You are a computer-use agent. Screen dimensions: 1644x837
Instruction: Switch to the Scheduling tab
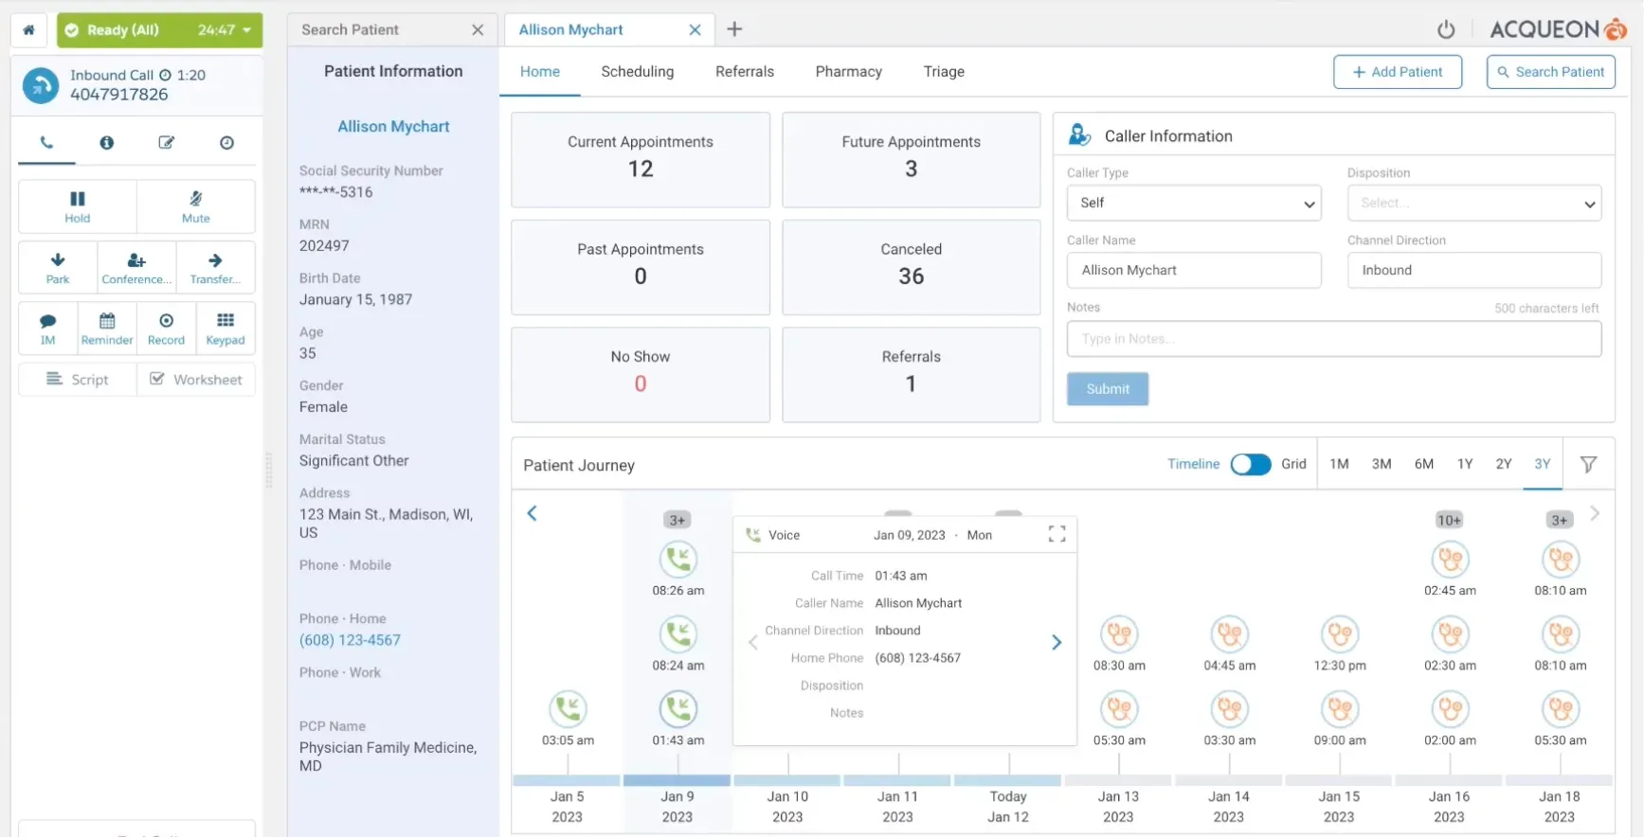[x=637, y=72]
